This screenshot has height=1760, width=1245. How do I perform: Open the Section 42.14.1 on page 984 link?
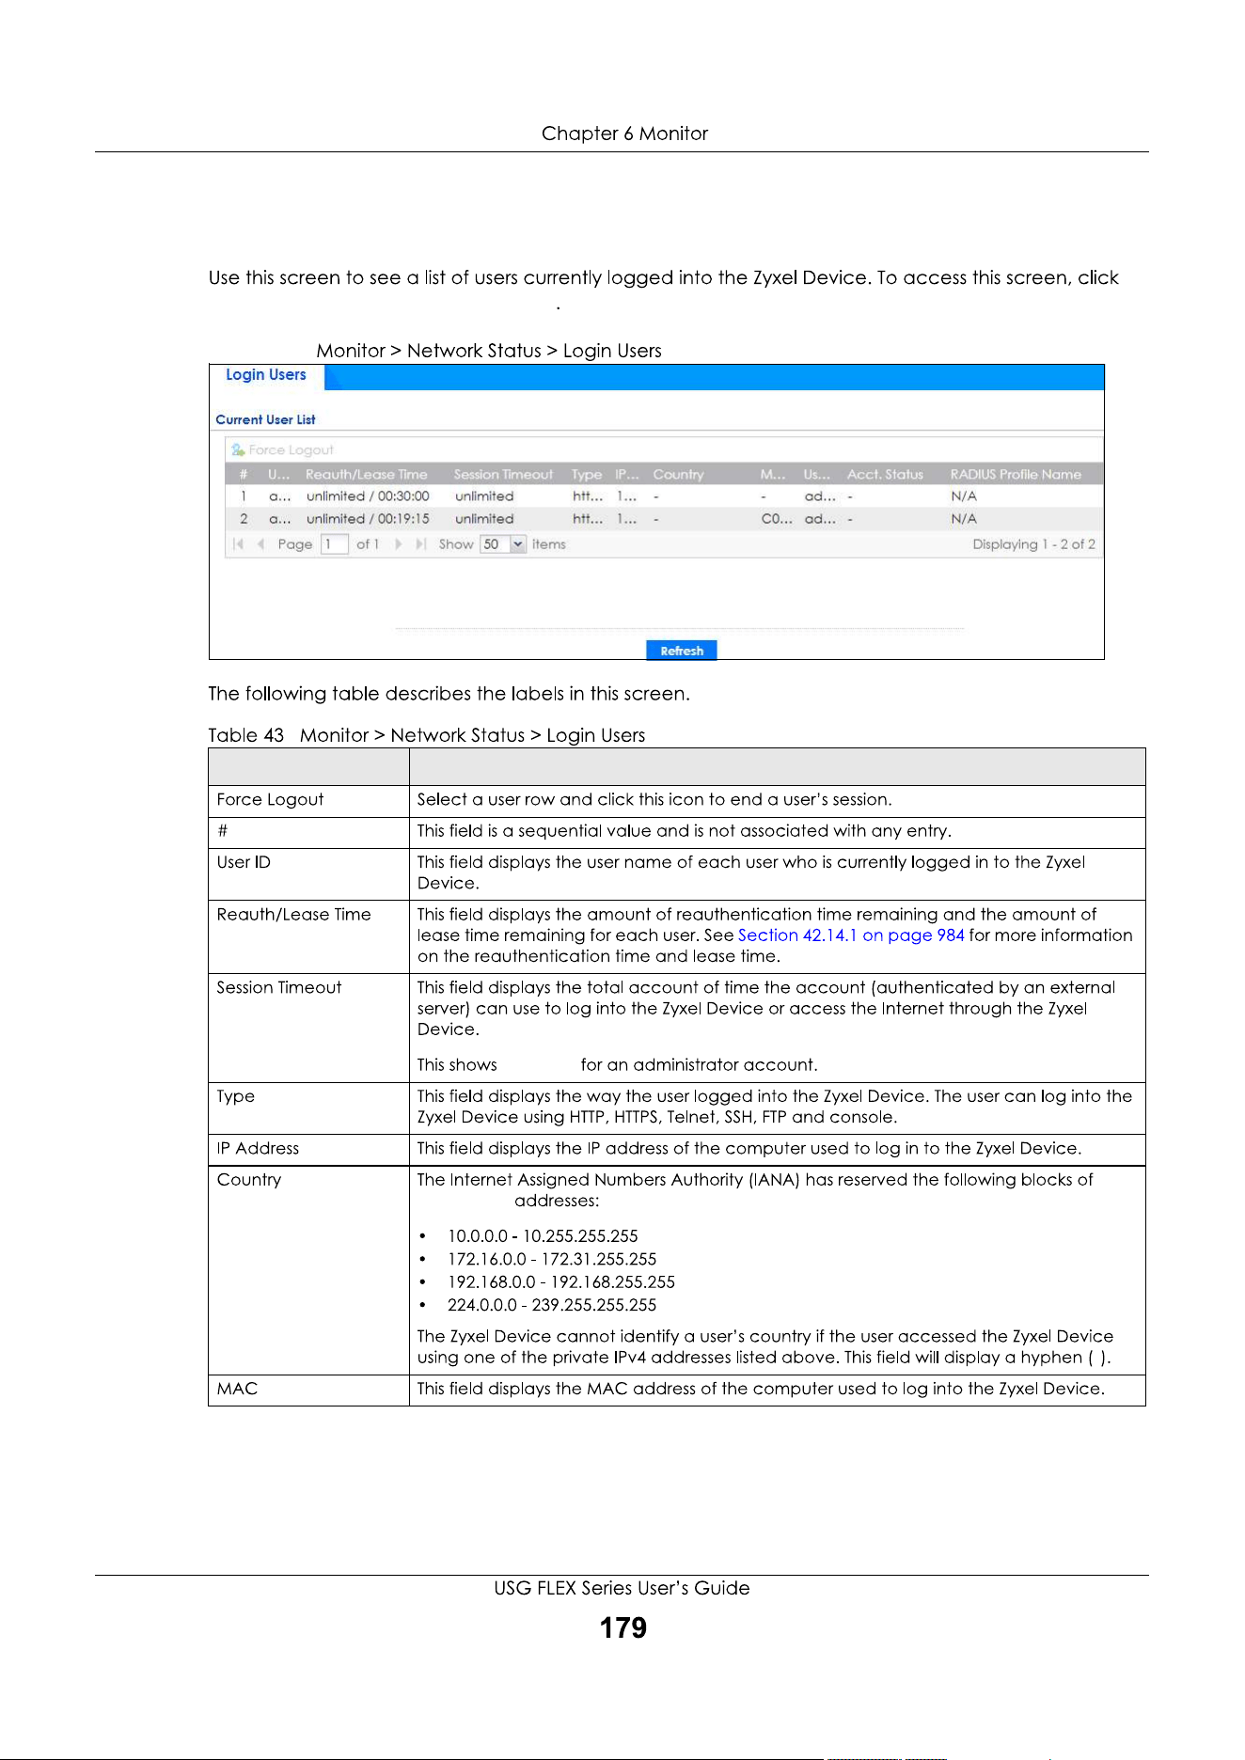pos(851,935)
